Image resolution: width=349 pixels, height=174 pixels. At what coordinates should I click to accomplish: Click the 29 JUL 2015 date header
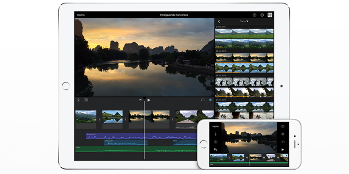(221, 51)
